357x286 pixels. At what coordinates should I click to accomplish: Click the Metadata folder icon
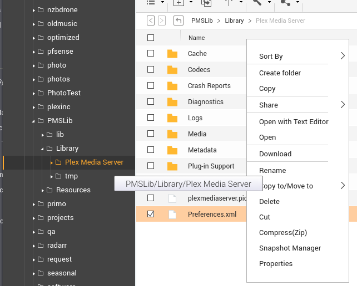(172, 150)
